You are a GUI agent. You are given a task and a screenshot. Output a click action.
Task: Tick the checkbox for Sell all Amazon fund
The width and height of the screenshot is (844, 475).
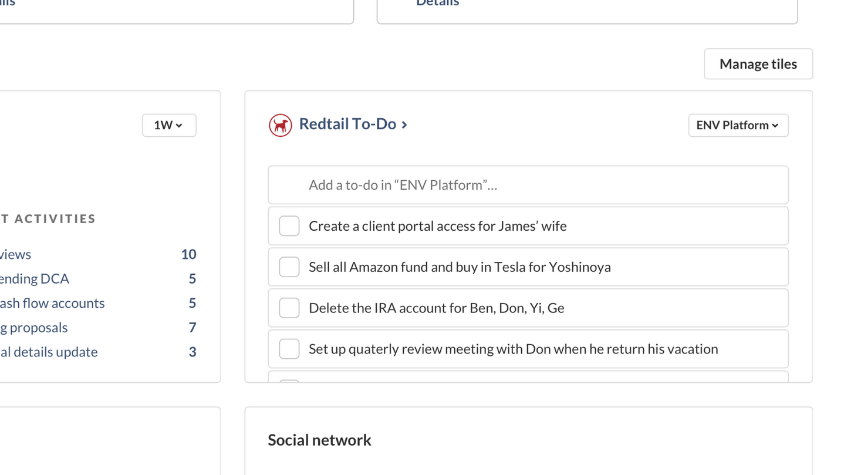tap(289, 267)
